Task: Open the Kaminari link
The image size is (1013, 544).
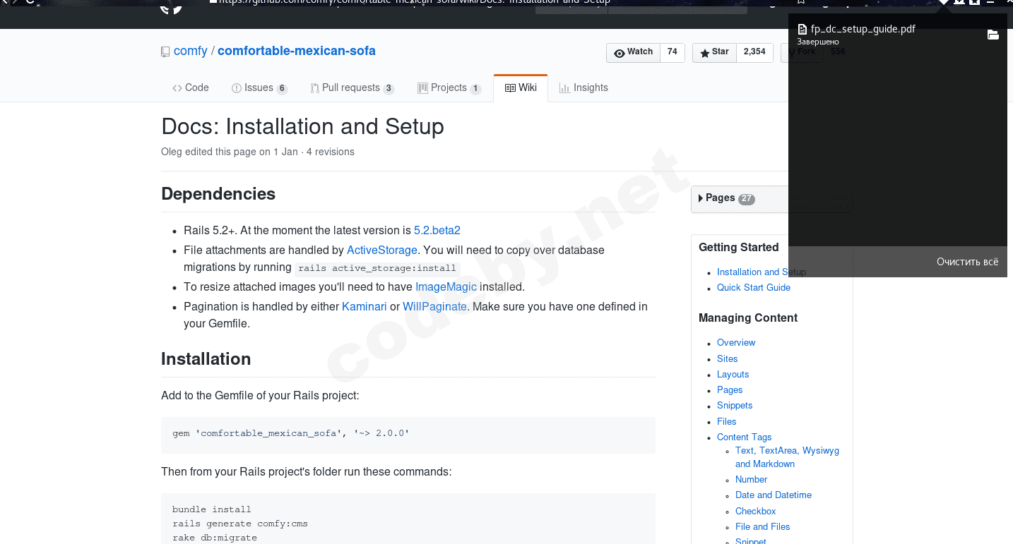Action: tap(364, 307)
